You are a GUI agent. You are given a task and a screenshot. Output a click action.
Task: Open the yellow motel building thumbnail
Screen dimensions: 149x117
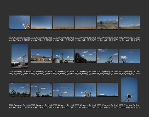42,56
